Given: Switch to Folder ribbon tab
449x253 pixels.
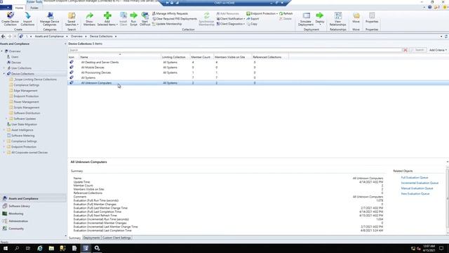Looking at the screenshot, I should (34, 8).
